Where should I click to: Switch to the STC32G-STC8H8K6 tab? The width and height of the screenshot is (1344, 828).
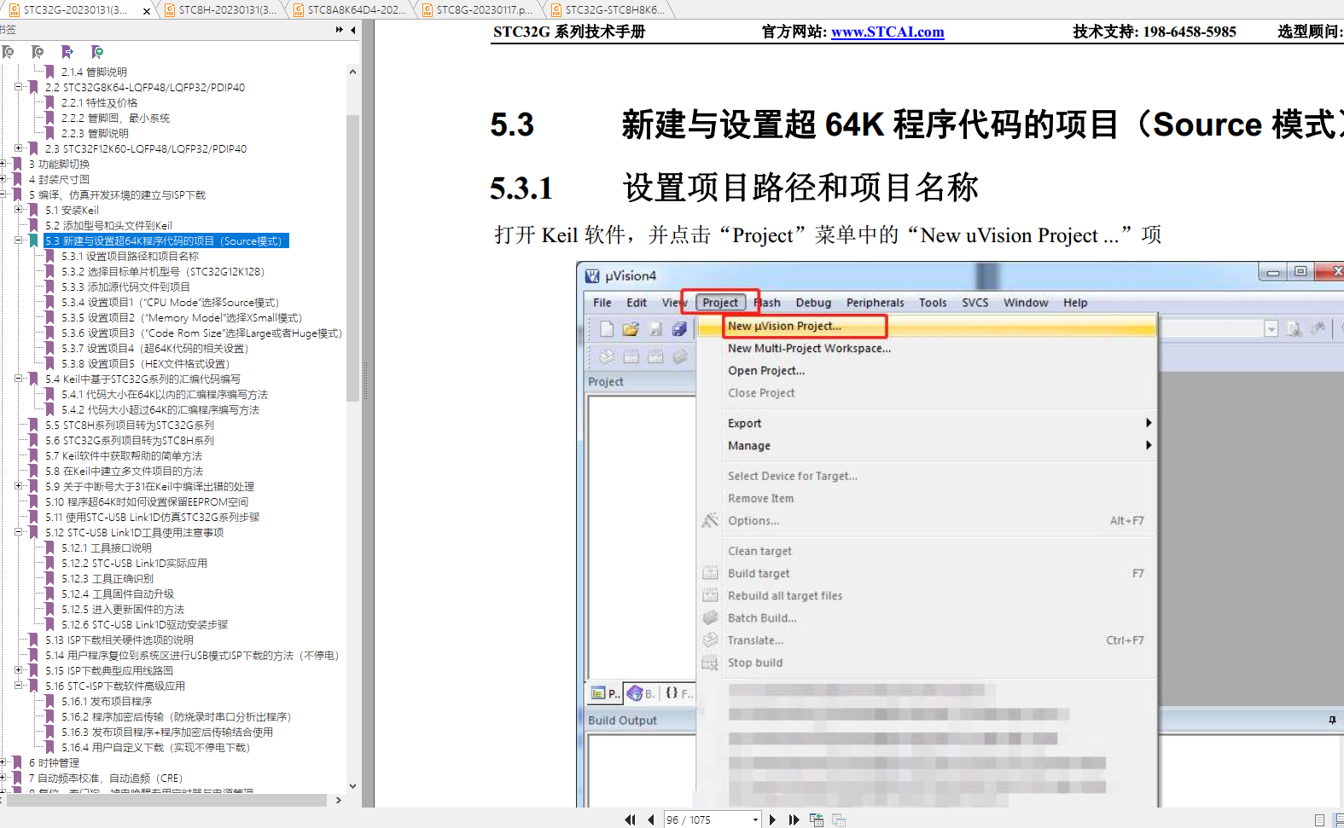[x=607, y=10]
